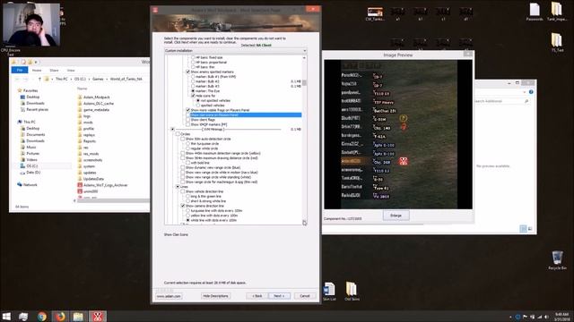
Task: Click components list vertical scrollbar thumb
Action: coord(304,83)
